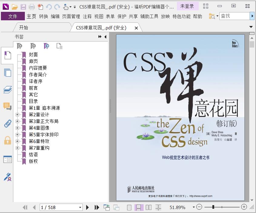Jump to the 封面 bookmark
The image size is (256, 213).
tap(33, 55)
